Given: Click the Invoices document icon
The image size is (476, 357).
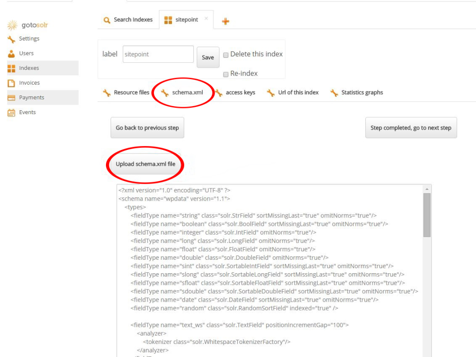Looking at the screenshot, I should coord(11,83).
